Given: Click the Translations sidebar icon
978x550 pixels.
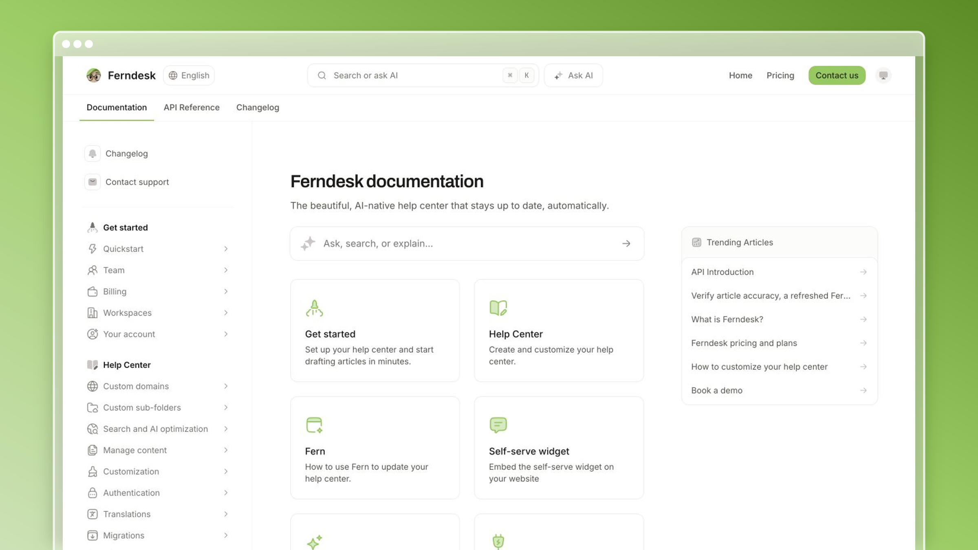Looking at the screenshot, I should [93, 514].
